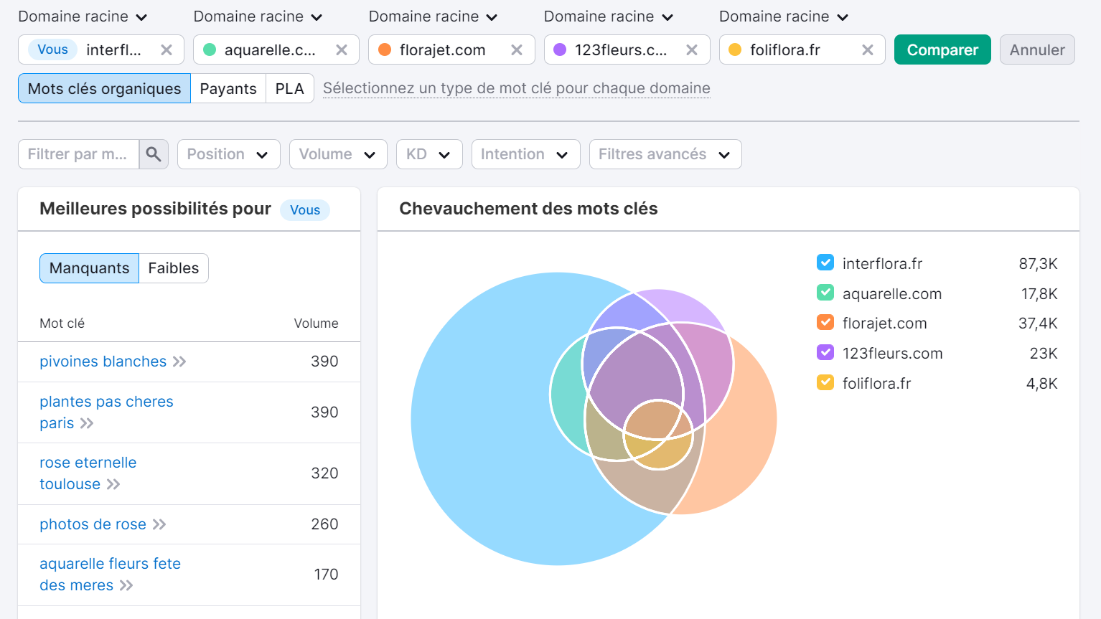Open aquarelle fleurs fete des meres link
The image size is (1101, 619).
(110, 575)
